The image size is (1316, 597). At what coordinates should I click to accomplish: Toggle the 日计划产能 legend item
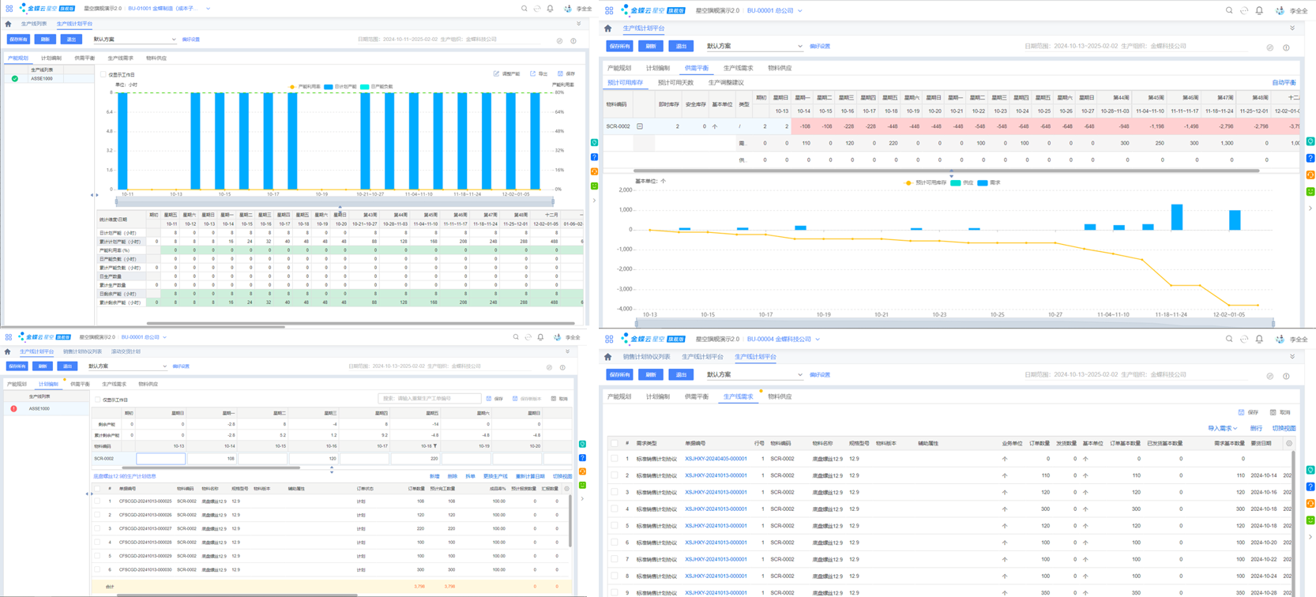[340, 87]
